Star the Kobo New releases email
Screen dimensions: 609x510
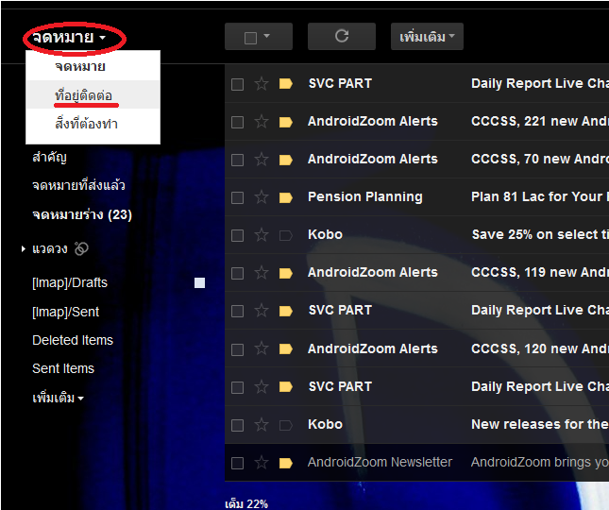coord(262,425)
